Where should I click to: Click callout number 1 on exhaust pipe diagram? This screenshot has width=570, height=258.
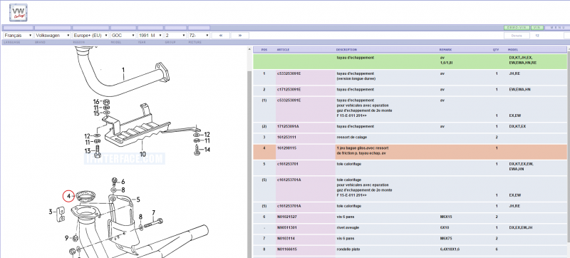[x=123, y=70]
